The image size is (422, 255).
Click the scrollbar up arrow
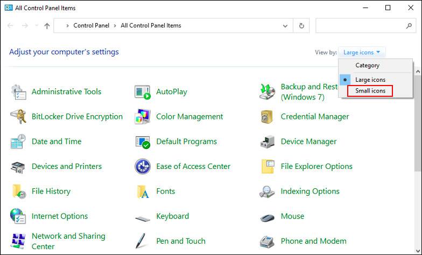(x=418, y=72)
